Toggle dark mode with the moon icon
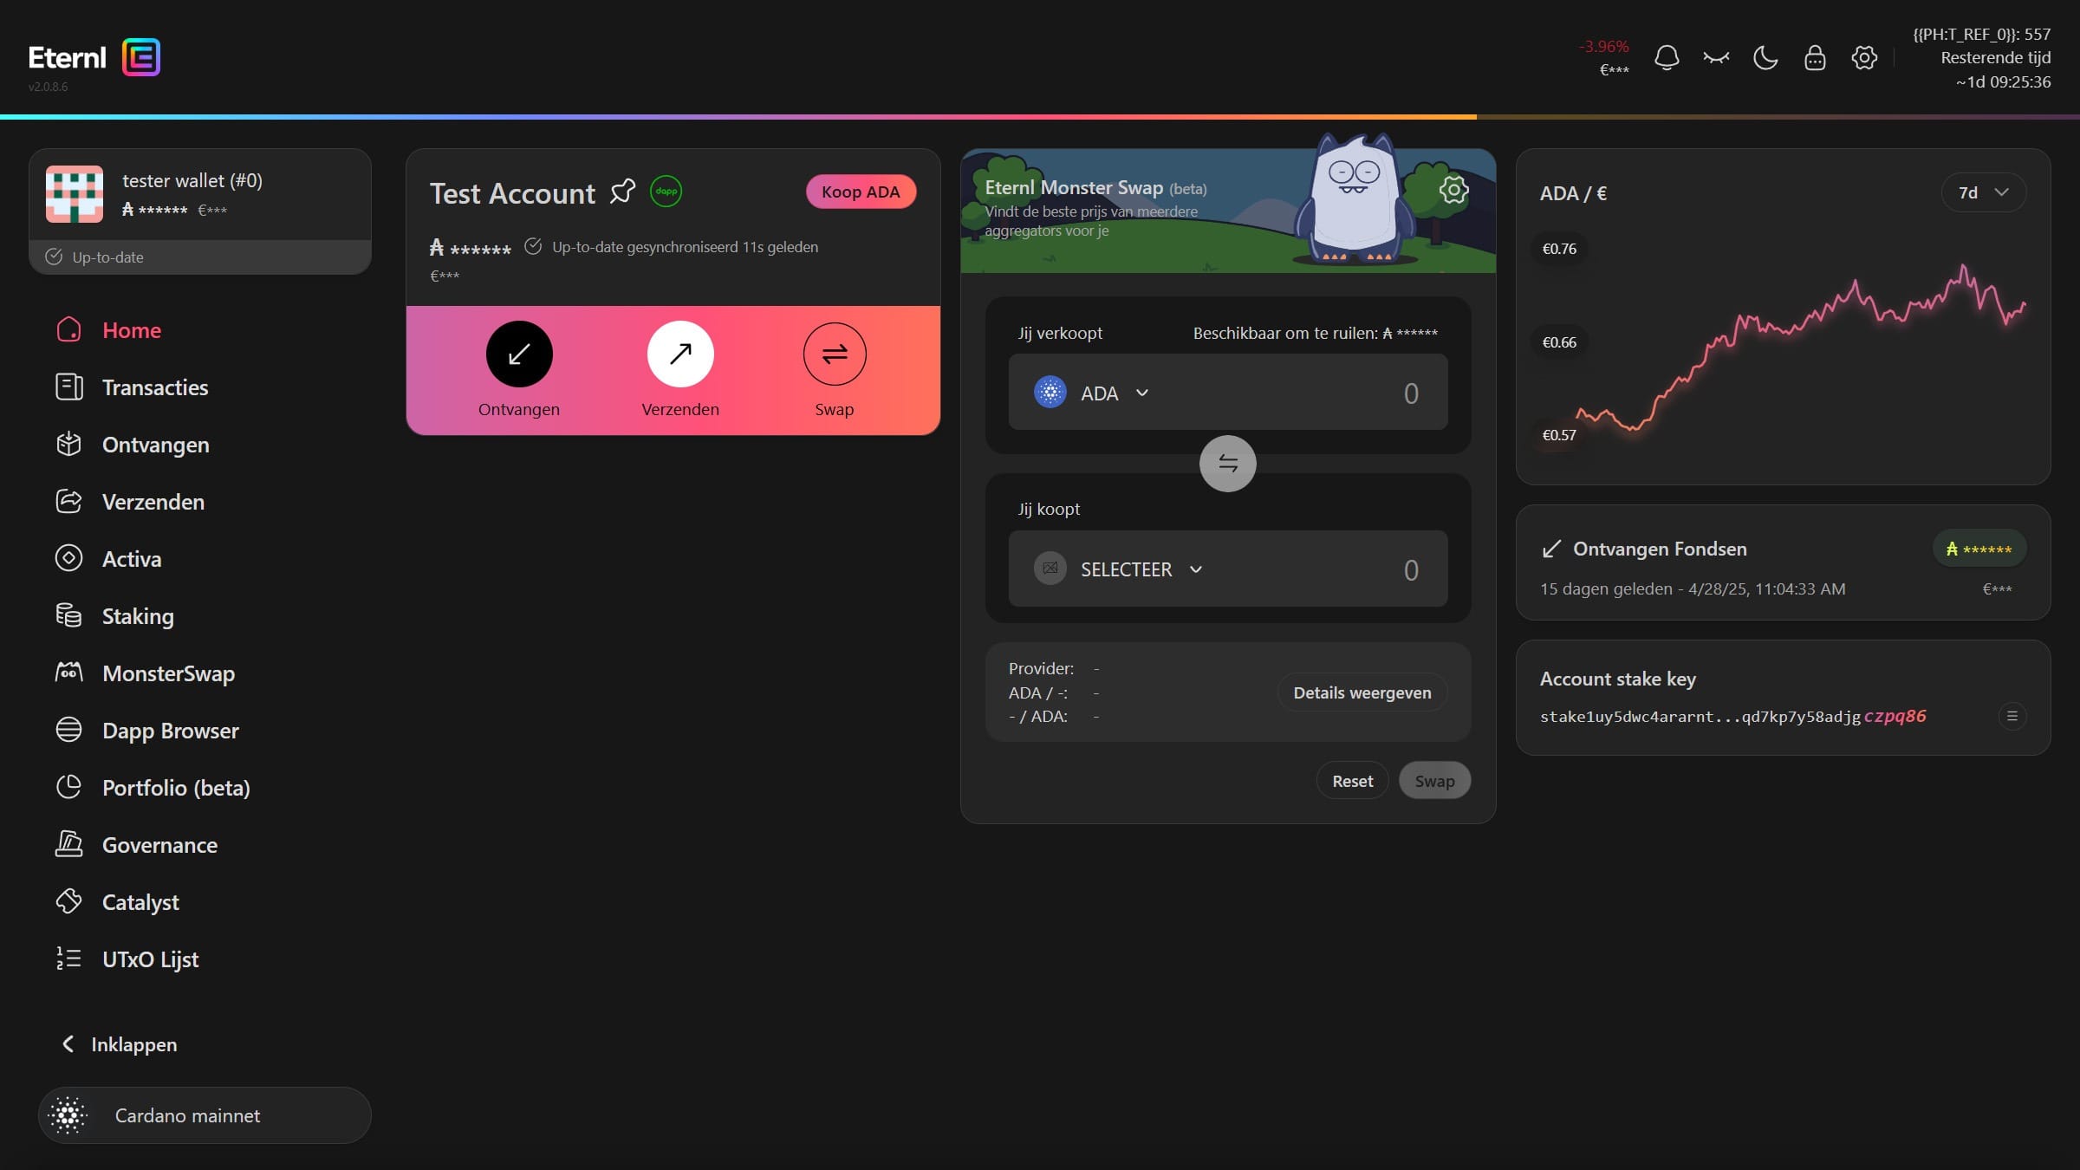Image resolution: width=2080 pixels, height=1170 pixels. click(x=1765, y=58)
